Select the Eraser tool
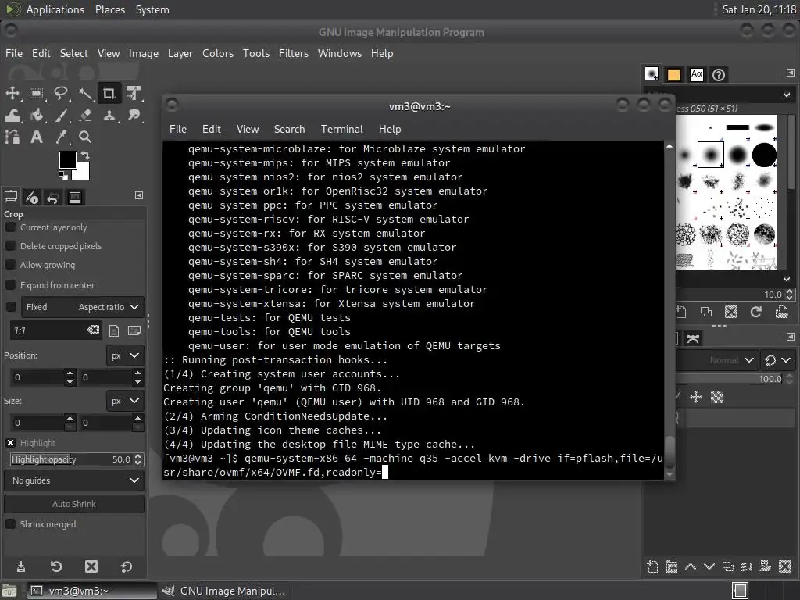Viewport: 800px width, 600px height. (x=85, y=116)
